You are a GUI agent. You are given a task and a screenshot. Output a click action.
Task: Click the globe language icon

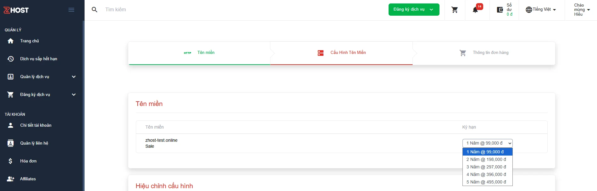pos(529,10)
